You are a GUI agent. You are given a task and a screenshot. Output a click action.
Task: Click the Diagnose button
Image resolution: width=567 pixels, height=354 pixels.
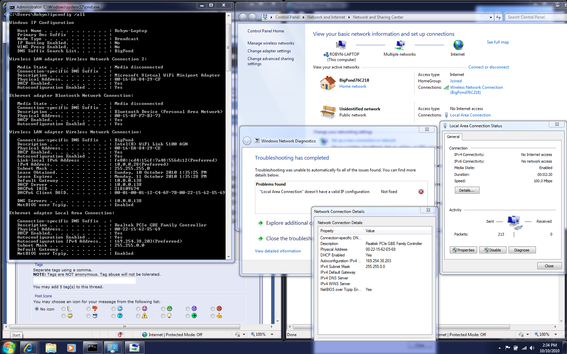(x=521, y=250)
